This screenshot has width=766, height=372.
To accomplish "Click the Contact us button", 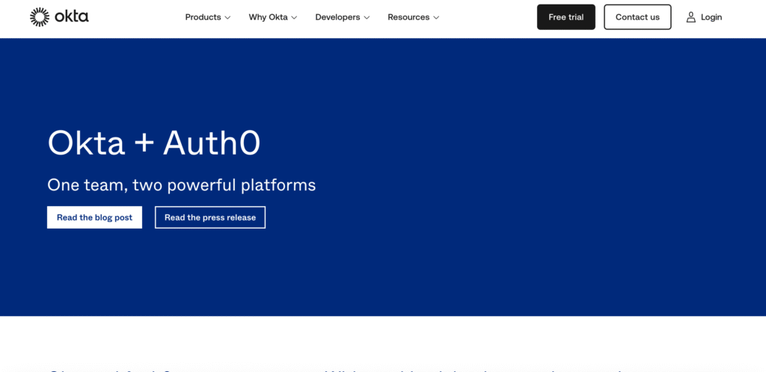I will tap(637, 17).
